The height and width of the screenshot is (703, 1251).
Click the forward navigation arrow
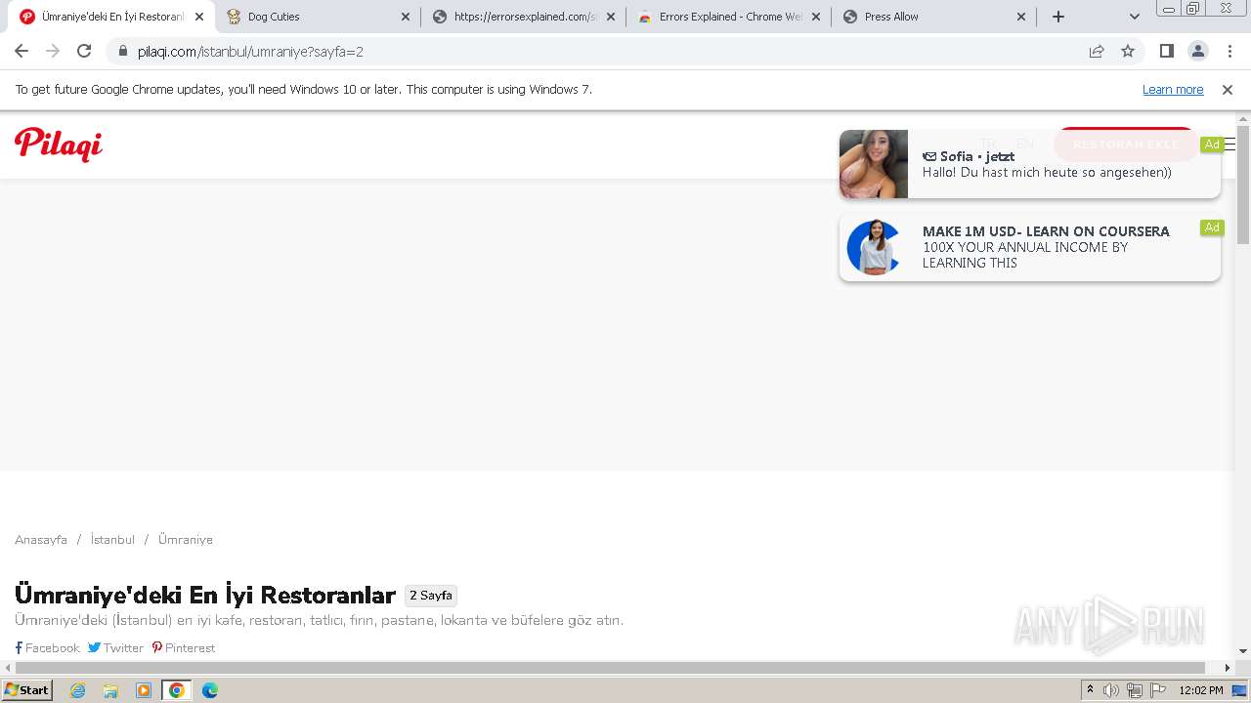[53, 51]
